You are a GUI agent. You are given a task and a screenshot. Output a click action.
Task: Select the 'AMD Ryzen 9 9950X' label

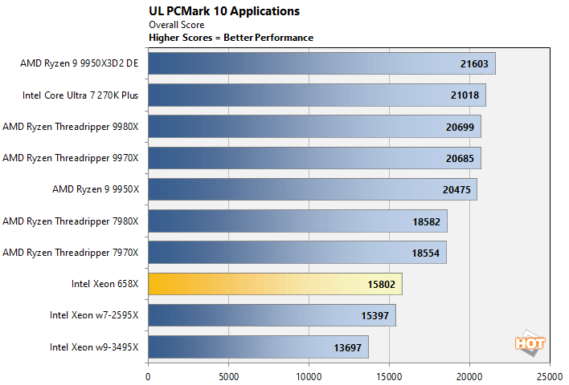(96, 189)
